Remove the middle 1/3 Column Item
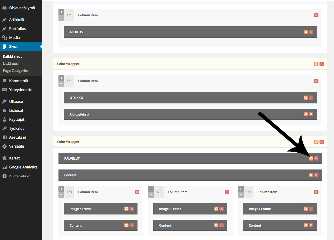Screen dimensions: 334x240 (227, 192)
